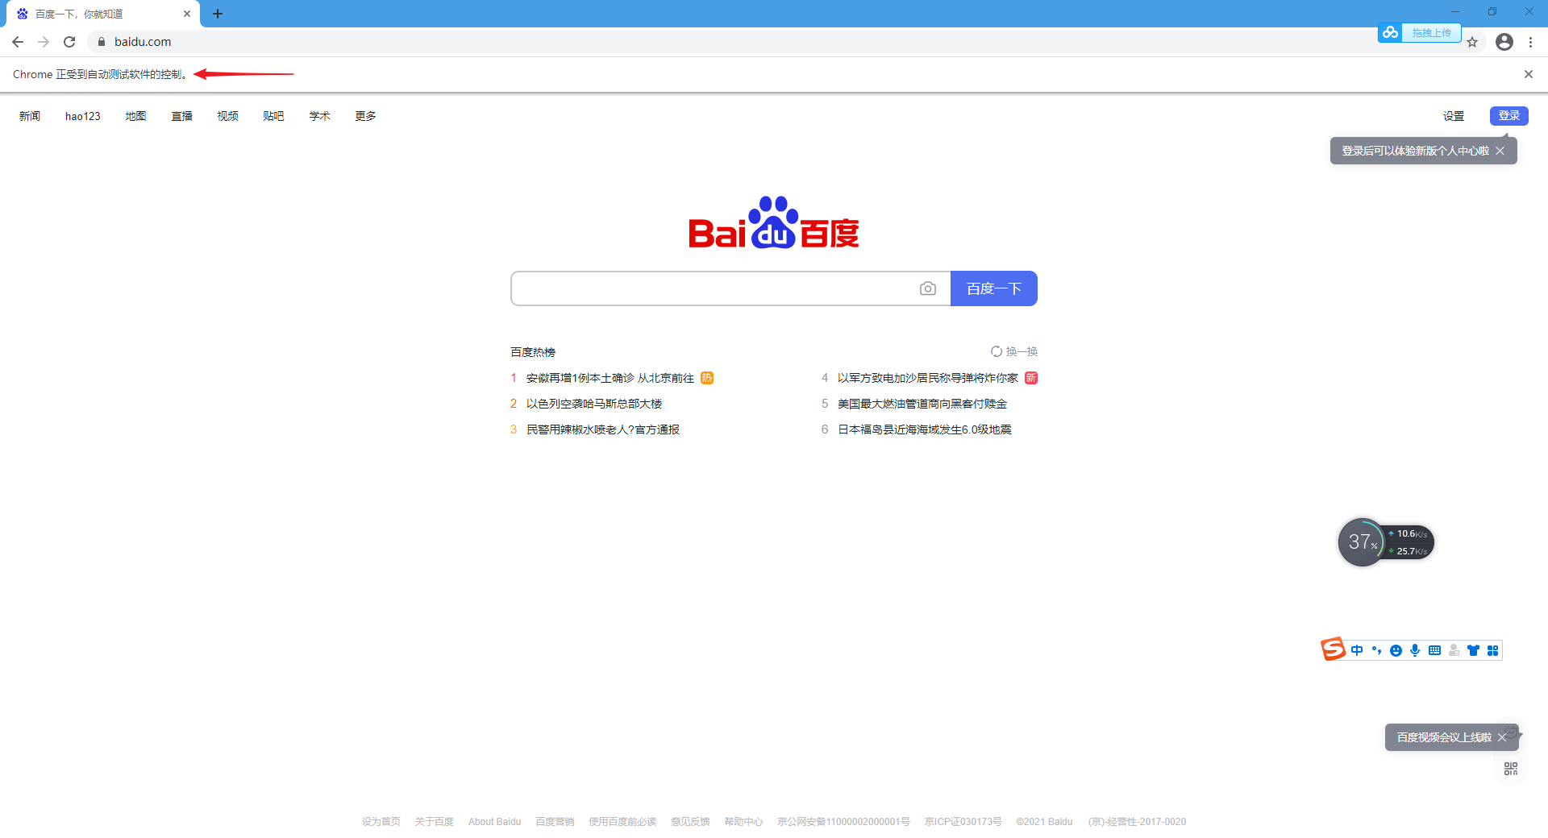Click 使用百度前必读 footer link
1548x838 pixels.
tap(622, 822)
